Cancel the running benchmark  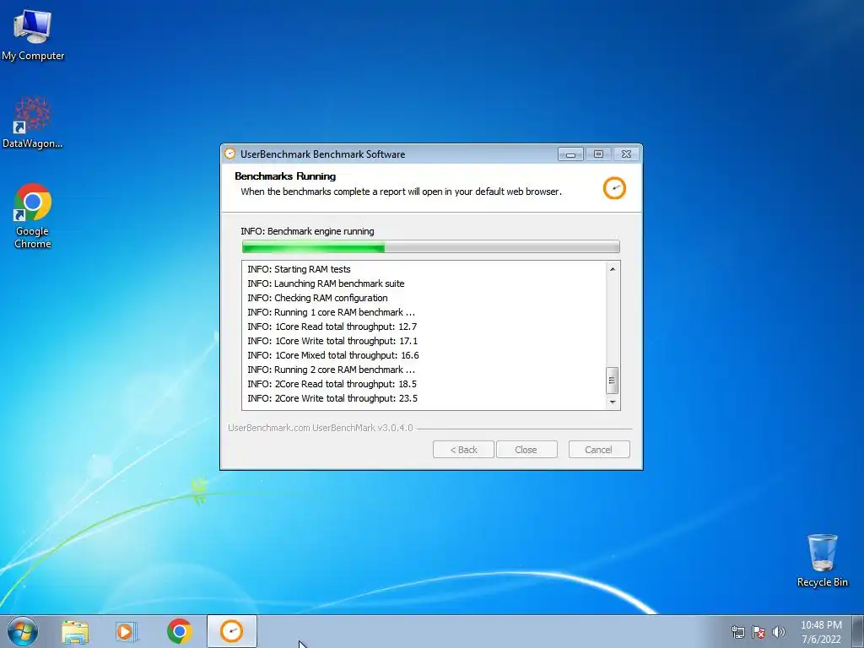coord(599,450)
